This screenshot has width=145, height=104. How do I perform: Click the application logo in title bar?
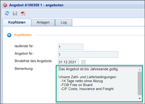point(5,5)
